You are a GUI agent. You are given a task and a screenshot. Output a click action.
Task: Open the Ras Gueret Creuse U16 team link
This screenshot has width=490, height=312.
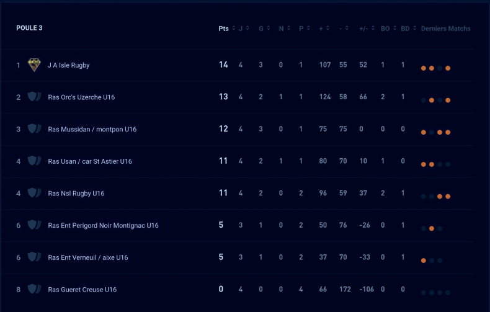82,290
